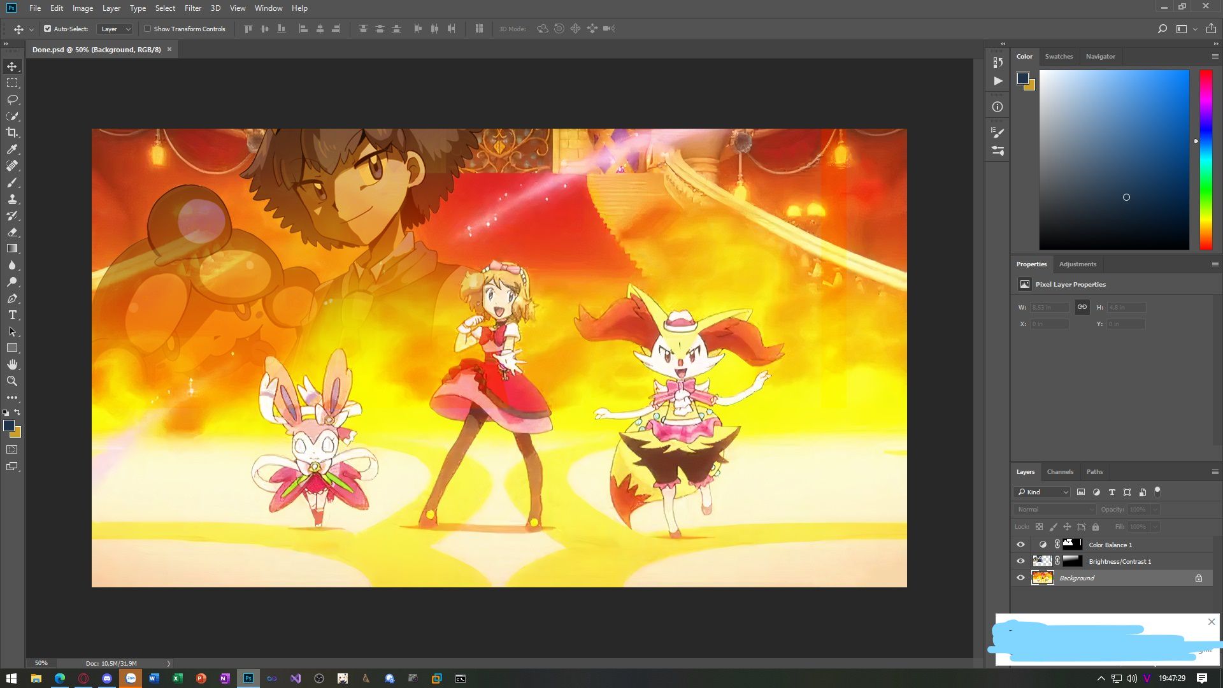Switch to the Swatches tab

click(1059, 57)
